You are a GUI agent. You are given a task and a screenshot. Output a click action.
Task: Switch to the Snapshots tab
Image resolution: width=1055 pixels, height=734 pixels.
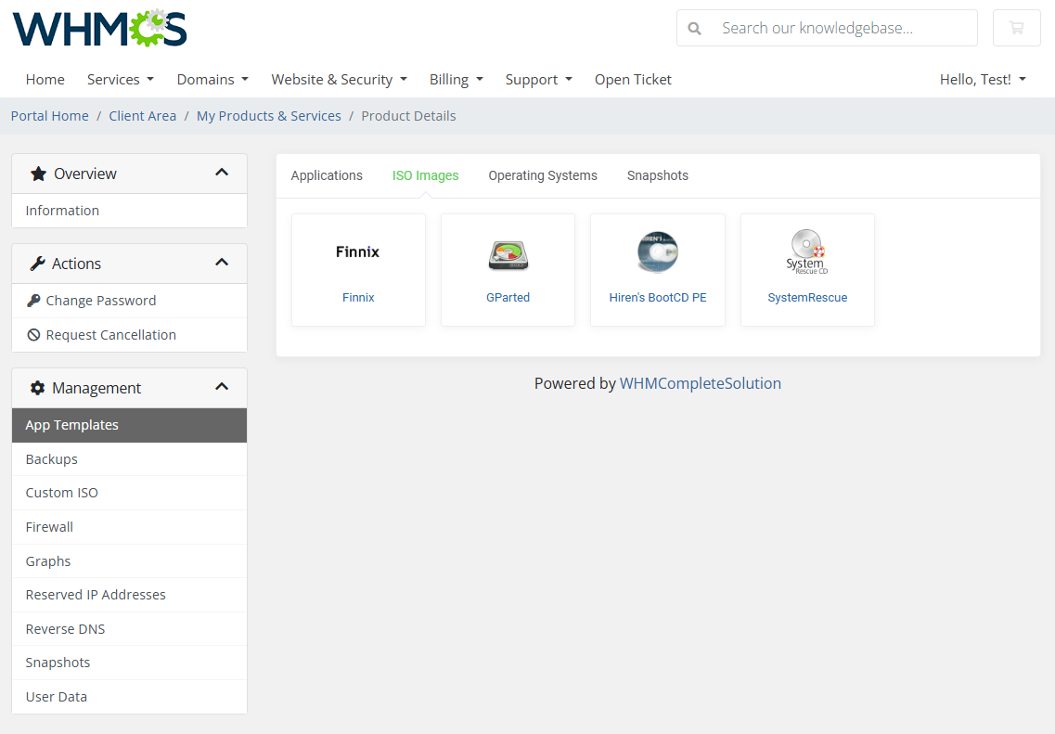(x=657, y=175)
